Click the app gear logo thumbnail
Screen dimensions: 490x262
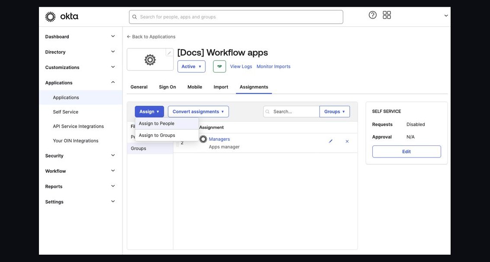click(x=150, y=60)
